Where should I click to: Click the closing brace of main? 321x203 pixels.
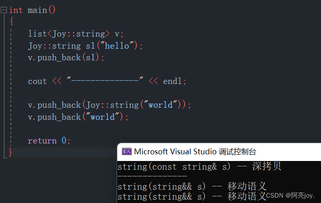tap(11, 152)
